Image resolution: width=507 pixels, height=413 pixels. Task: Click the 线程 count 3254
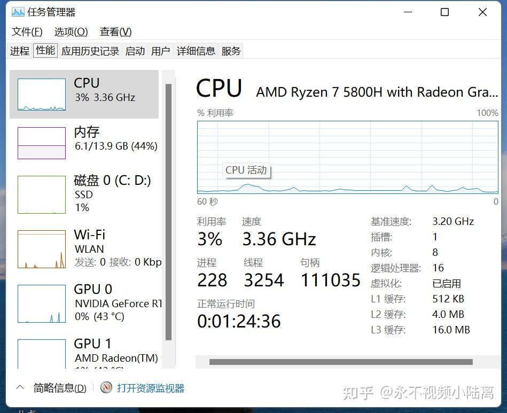(x=264, y=280)
